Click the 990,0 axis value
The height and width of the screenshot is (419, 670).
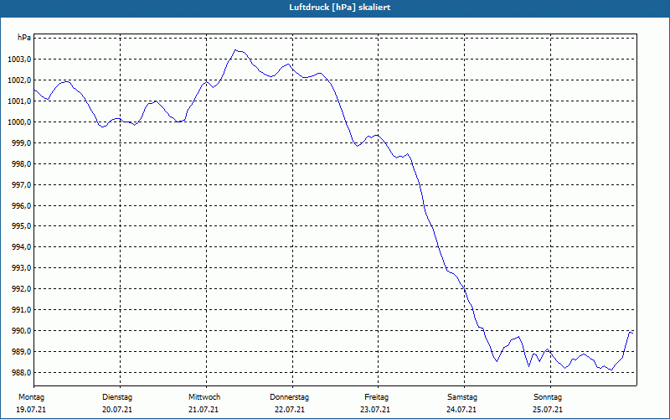click(x=21, y=331)
